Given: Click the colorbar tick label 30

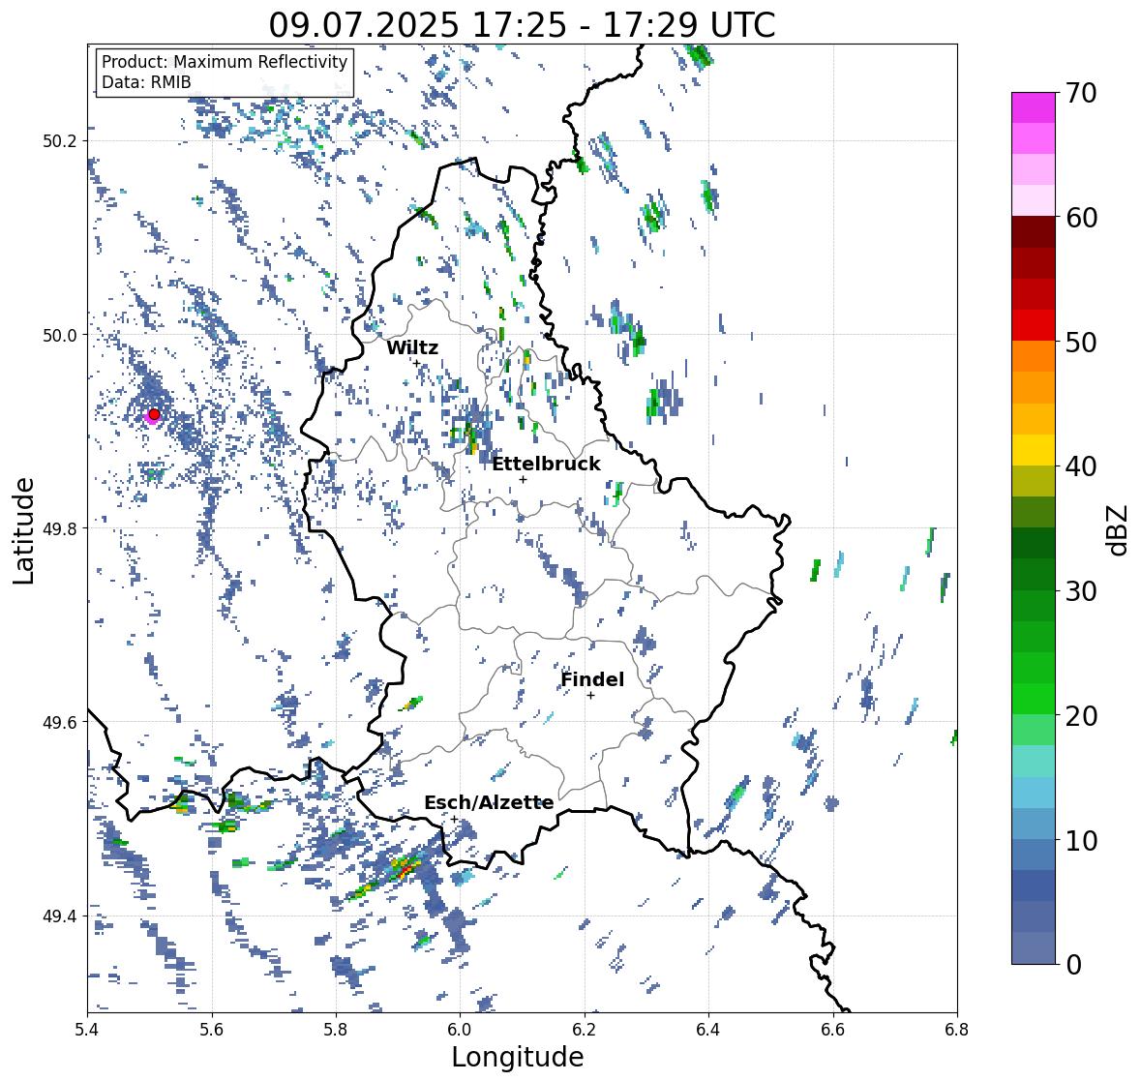Looking at the screenshot, I should [x=1081, y=590].
